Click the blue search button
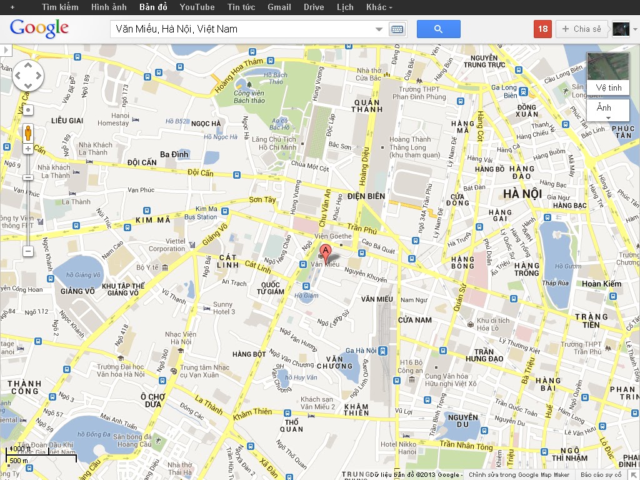Screen dimensions: 640x480 click(438, 29)
